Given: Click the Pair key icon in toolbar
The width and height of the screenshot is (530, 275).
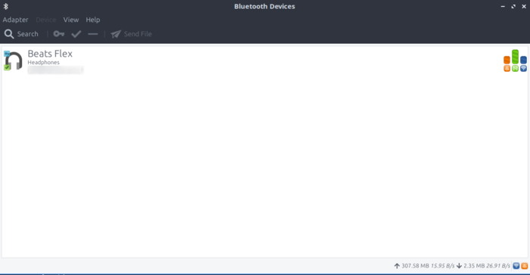Looking at the screenshot, I should (x=59, y=34).
